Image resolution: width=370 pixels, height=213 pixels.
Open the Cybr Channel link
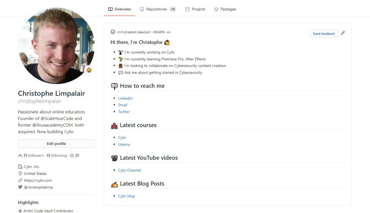129,170
